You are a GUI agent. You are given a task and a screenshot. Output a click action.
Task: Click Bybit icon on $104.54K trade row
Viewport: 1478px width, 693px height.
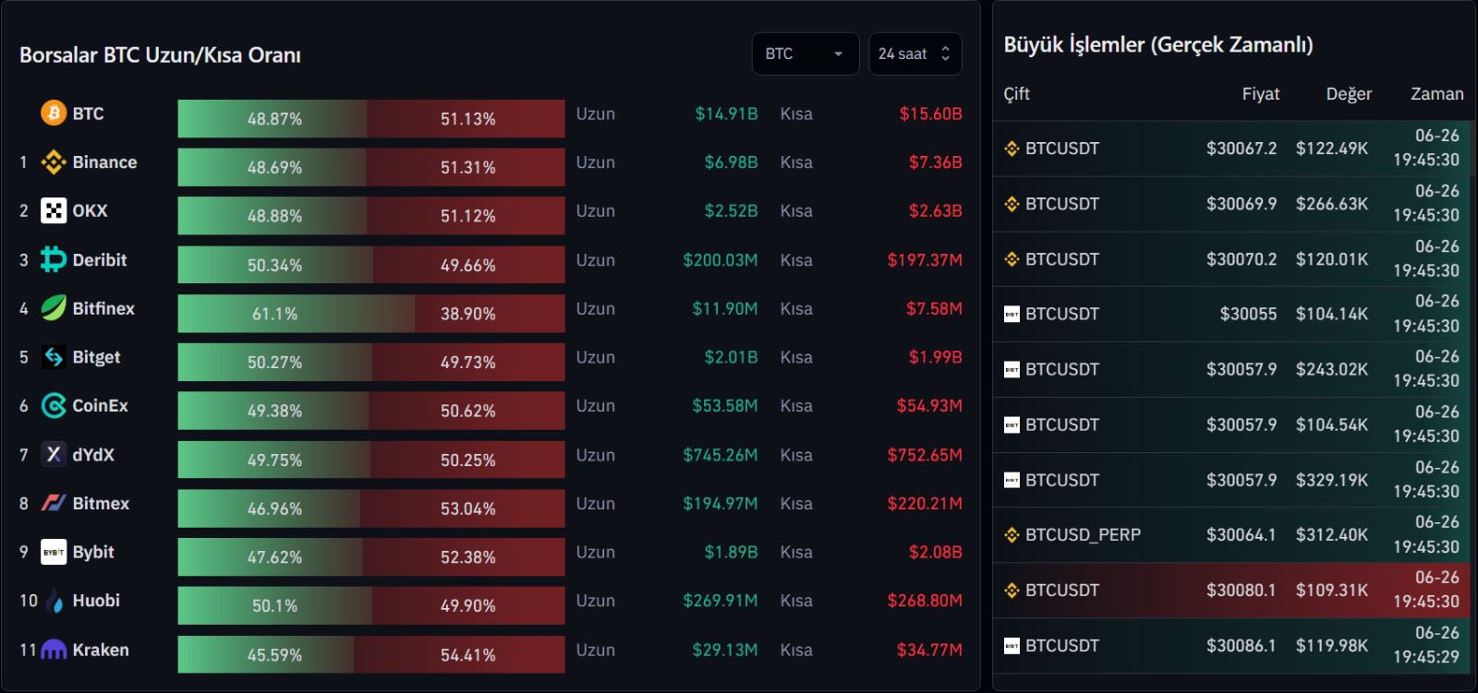tap(1012, 424)
